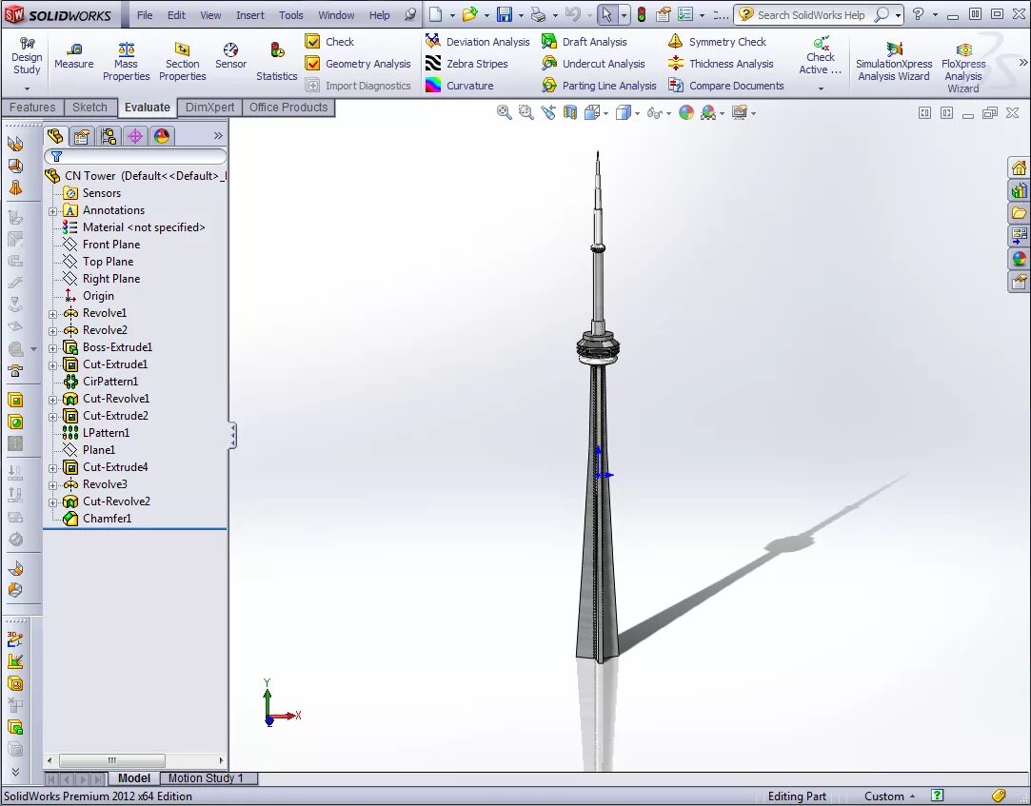1031x806 pixels.
Task: Expand the Cut-Extrude4 feature
Action: coord(52,467)
